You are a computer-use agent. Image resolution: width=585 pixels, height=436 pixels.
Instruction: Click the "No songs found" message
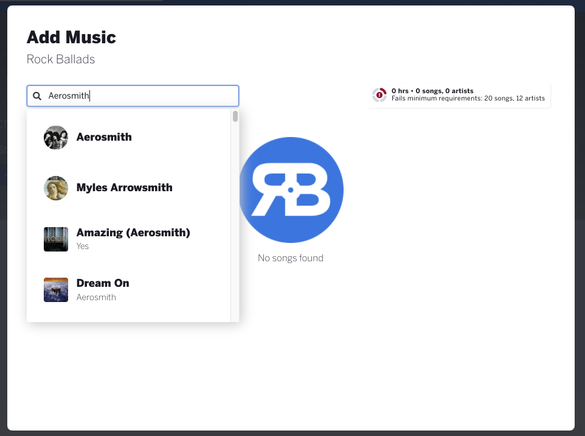pos(291,258)
